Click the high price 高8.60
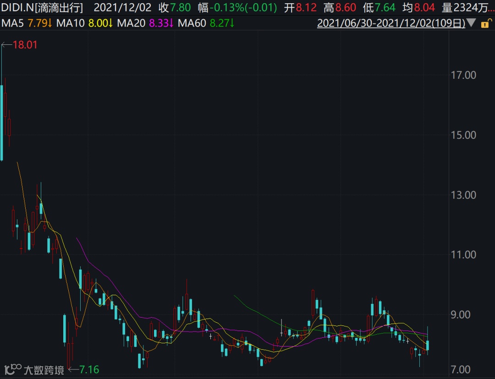 tap(340, 8)
